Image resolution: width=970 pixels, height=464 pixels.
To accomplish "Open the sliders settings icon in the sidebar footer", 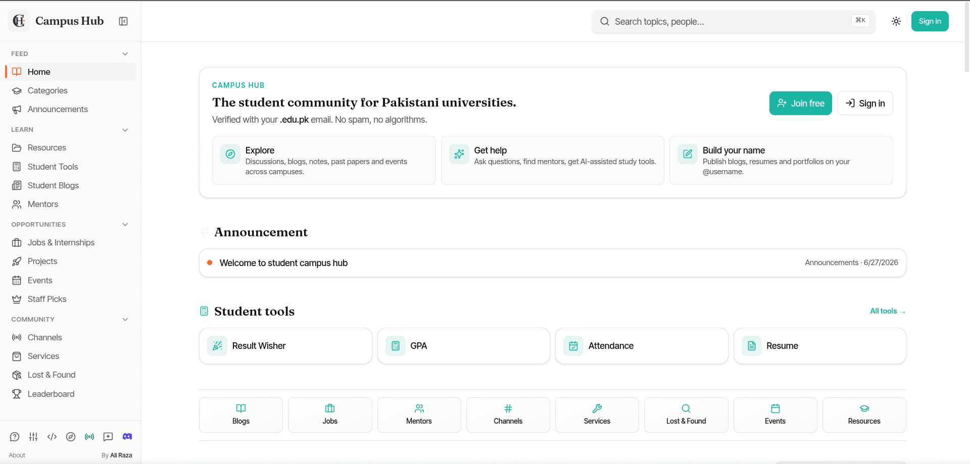I will pos(33,437).
